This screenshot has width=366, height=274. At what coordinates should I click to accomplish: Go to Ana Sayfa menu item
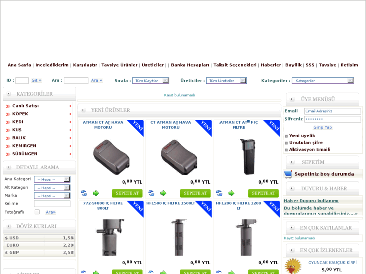tap(19, 65)
